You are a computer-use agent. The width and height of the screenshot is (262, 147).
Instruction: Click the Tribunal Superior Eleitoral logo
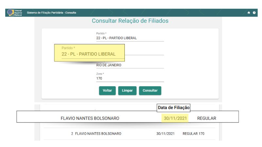[14, 13]
